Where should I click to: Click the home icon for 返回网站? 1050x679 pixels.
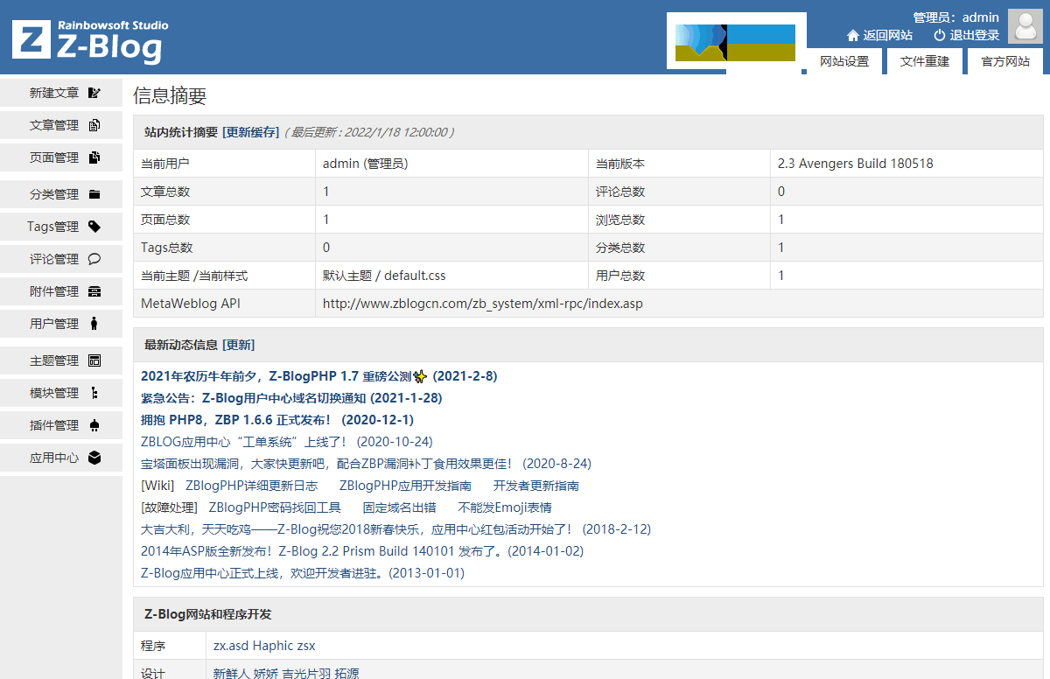tap(853, 36)
